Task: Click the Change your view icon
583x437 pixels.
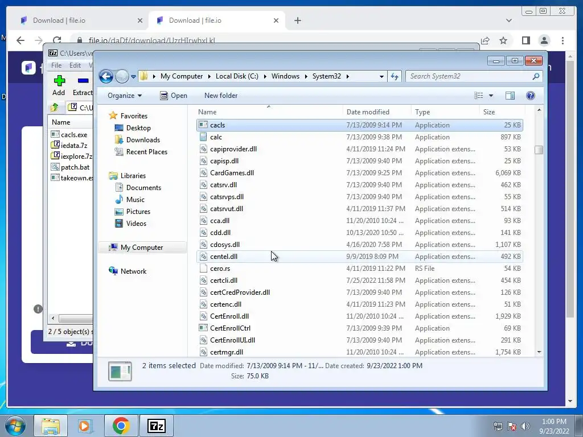Action: [478, 96]
